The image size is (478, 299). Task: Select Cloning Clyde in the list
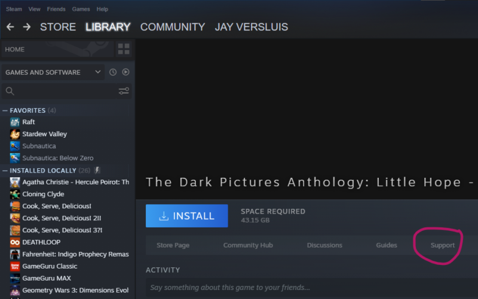click(x=43, y=194)
